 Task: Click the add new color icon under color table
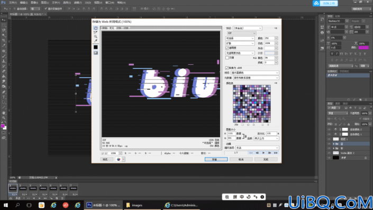coord(262,125)
